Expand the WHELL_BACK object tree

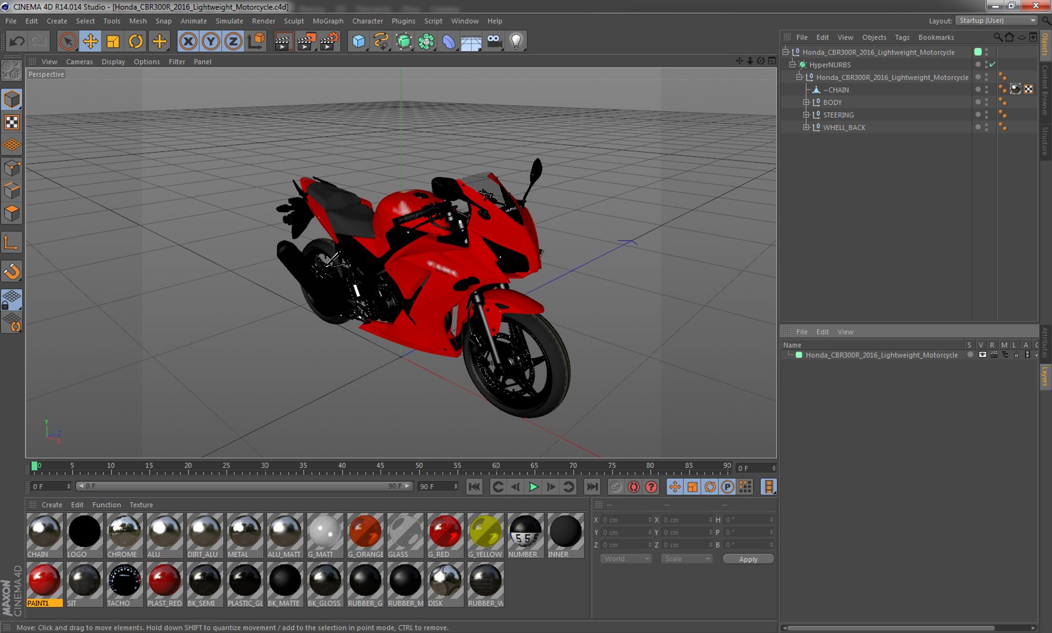coord(806,127)
